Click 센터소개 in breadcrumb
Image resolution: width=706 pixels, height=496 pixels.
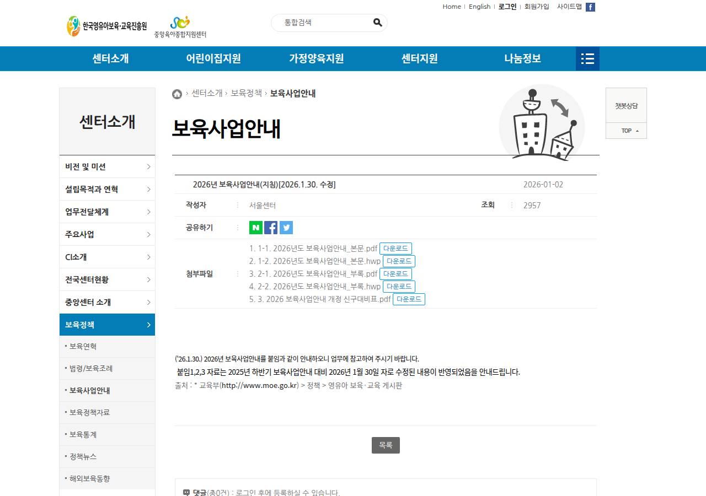pyautogui.click(x=207, y=93)
